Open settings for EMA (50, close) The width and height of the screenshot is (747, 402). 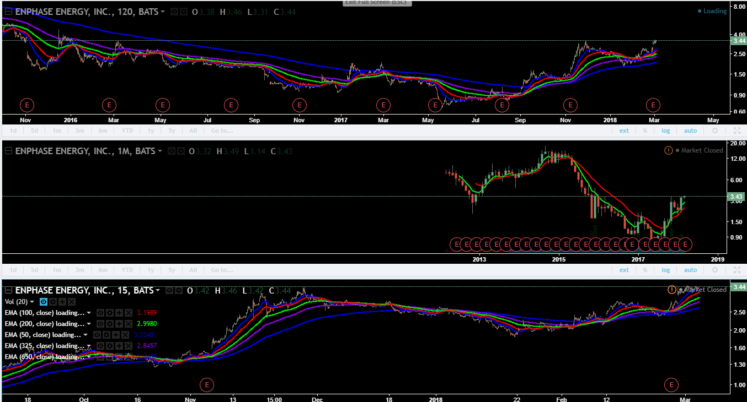(x=106, y=335)
